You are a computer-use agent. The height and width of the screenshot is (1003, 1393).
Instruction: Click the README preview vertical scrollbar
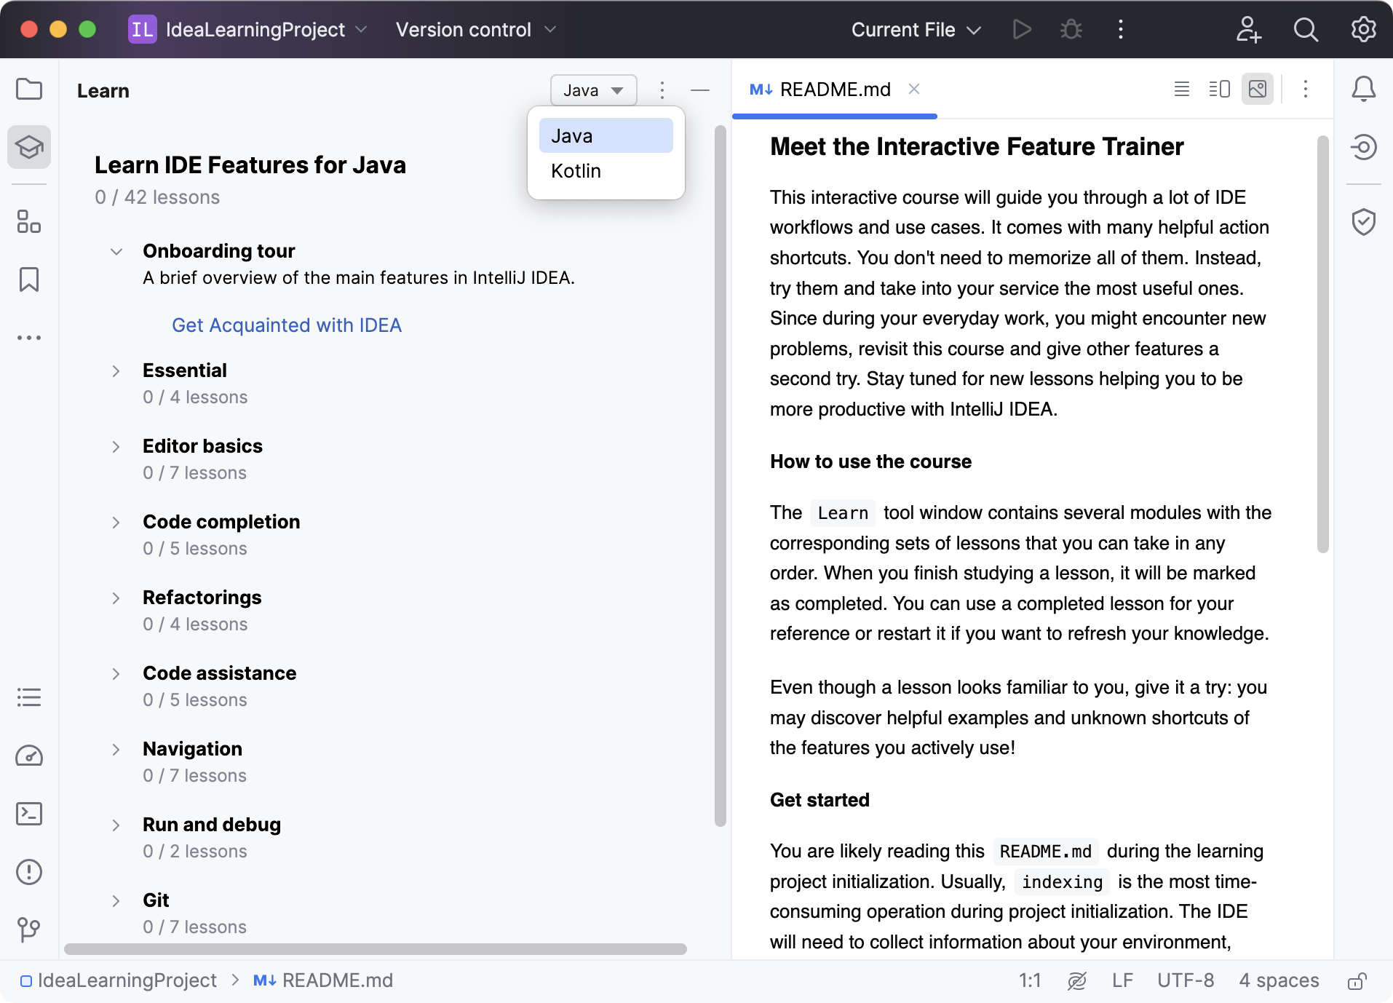tap(1322, 344)
